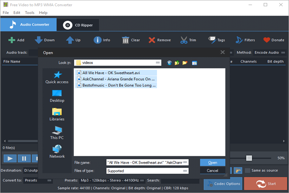289x193 pixels.
Task: Click the volume slider handle
Action: [x=249, y=158]
